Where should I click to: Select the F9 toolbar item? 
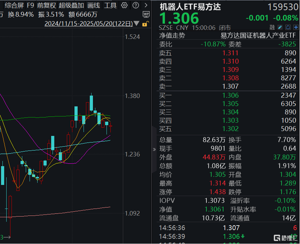coord(31,5)
